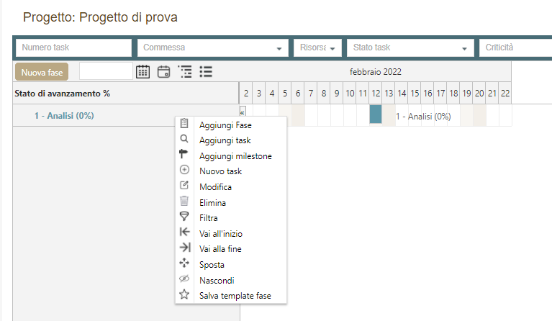Click the Numero task input field

click(73, 48)
